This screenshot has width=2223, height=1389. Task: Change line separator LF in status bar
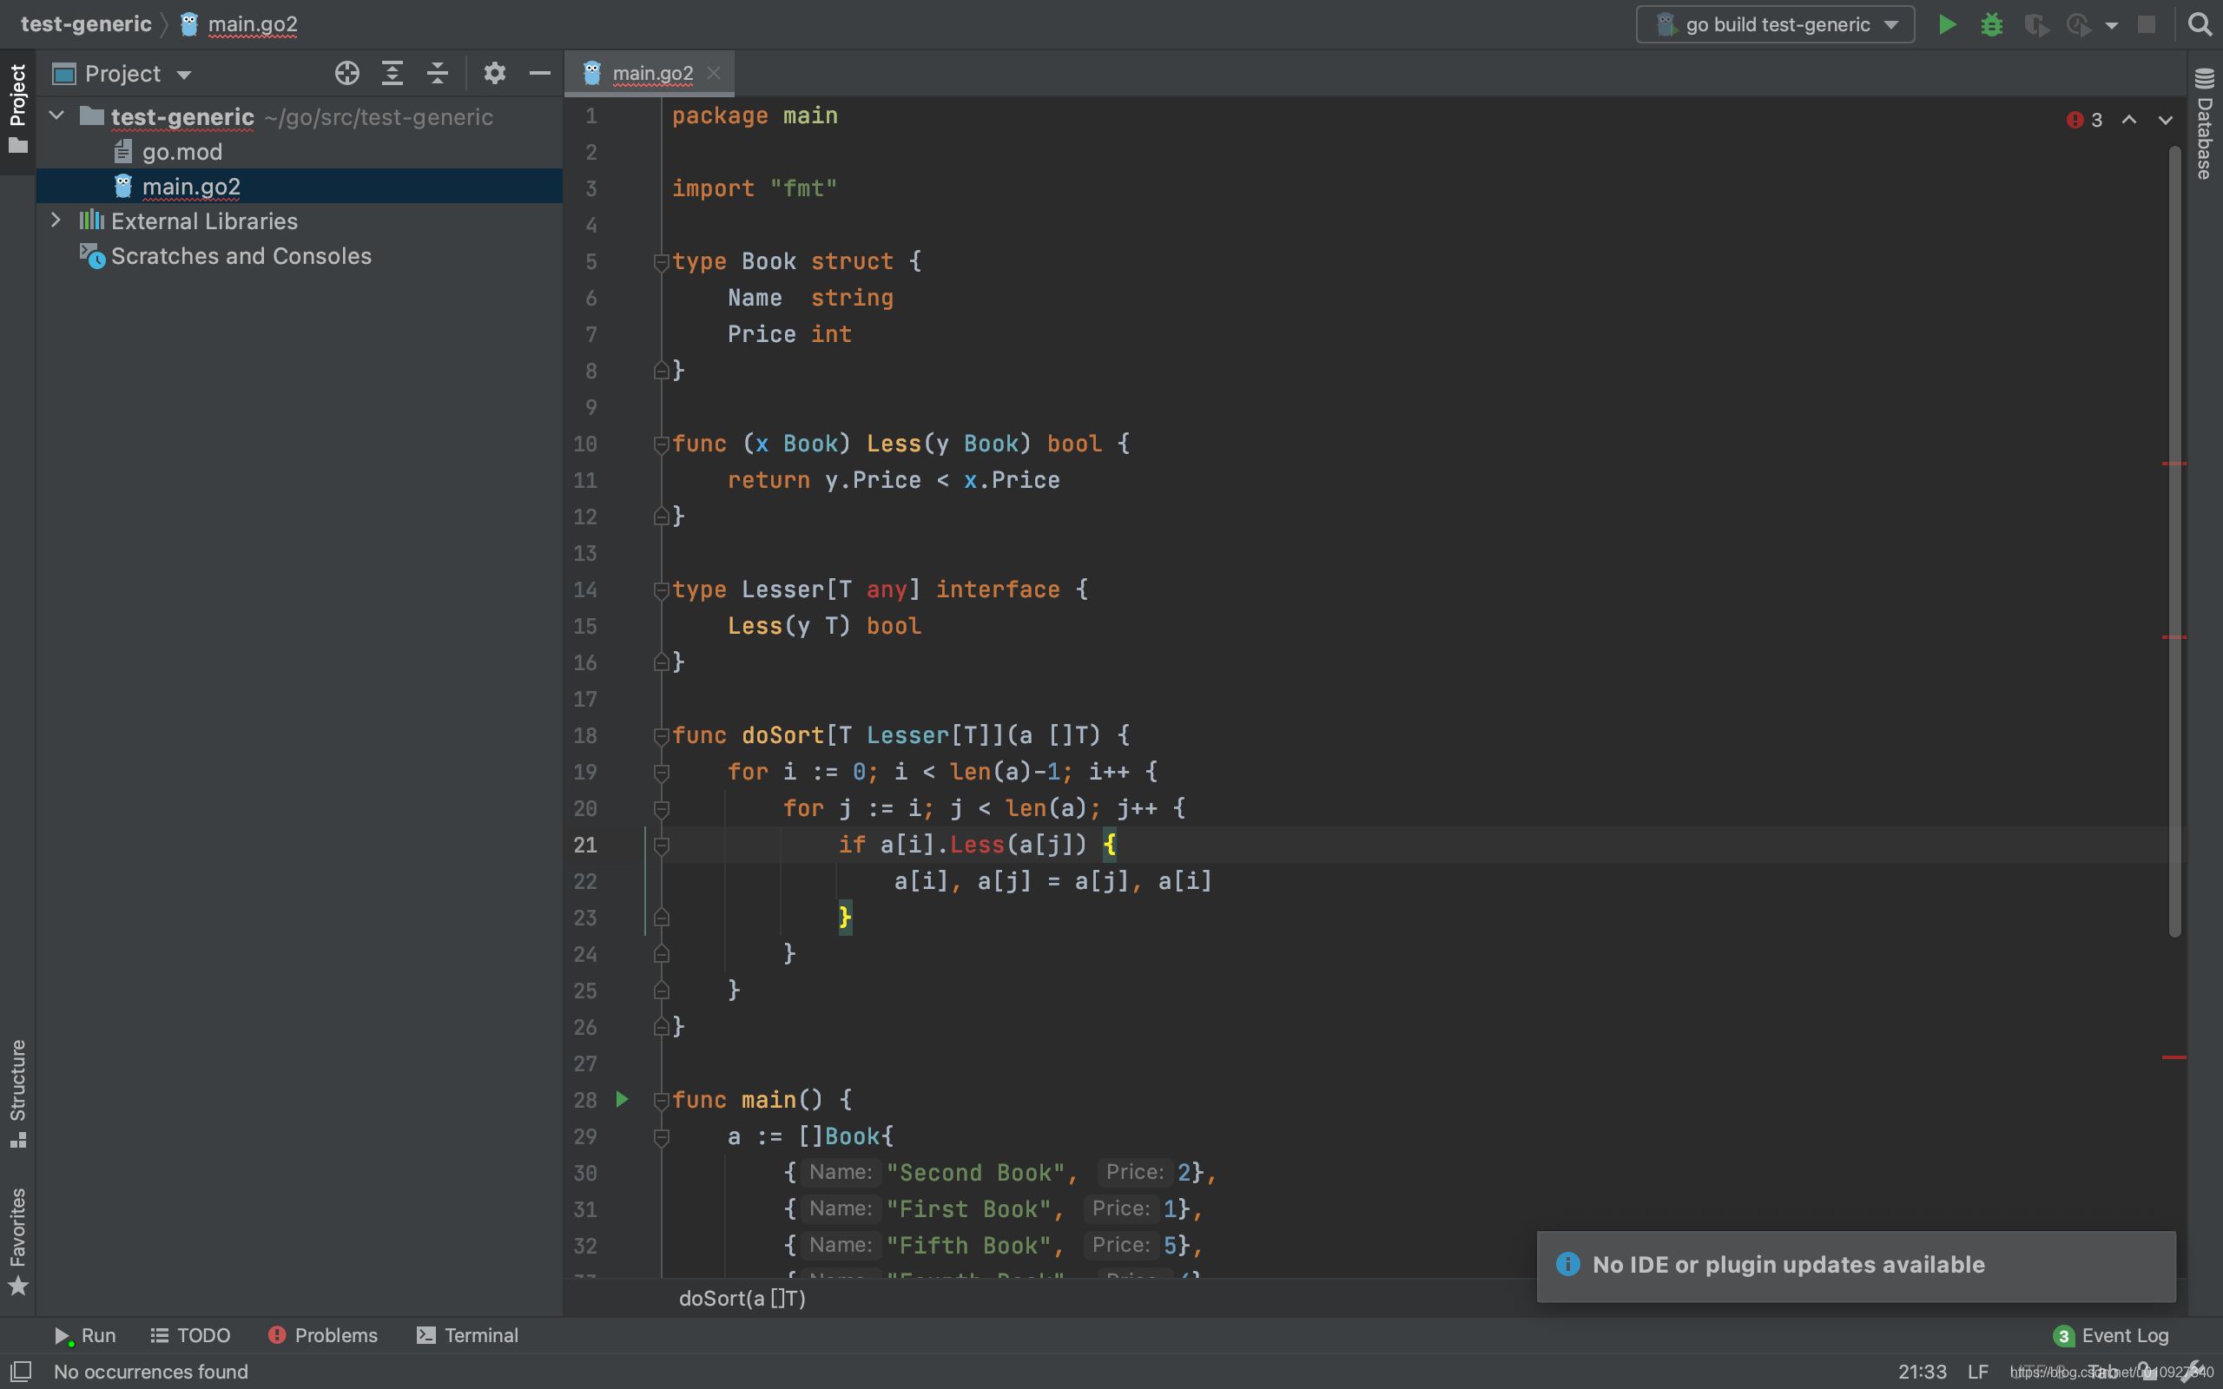click(1978, 1371)
